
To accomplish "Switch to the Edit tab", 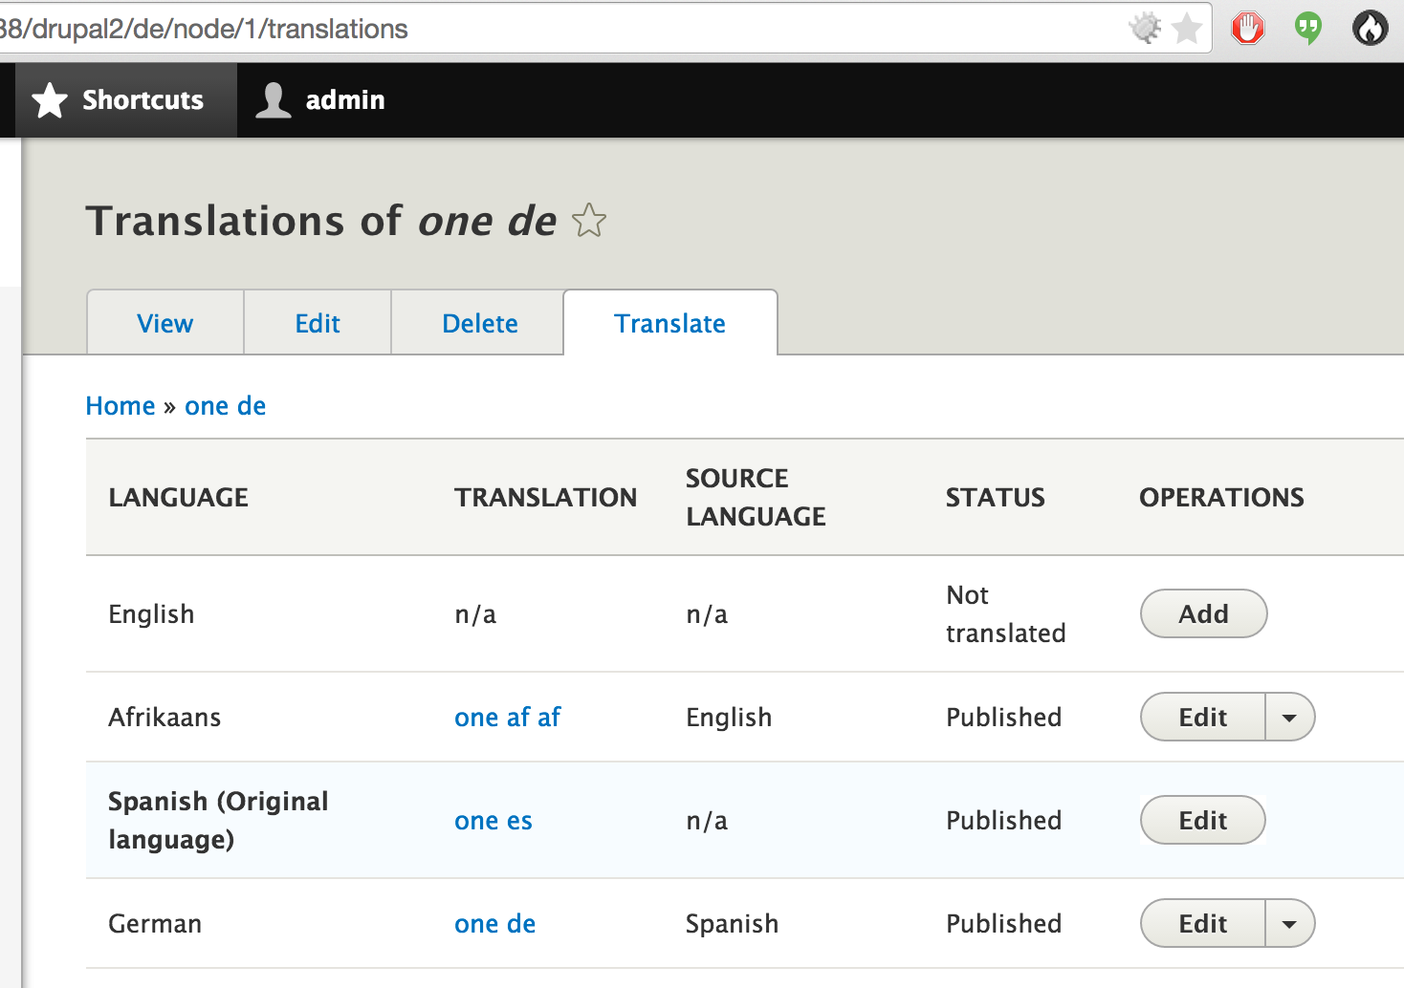I will [318, 323].
